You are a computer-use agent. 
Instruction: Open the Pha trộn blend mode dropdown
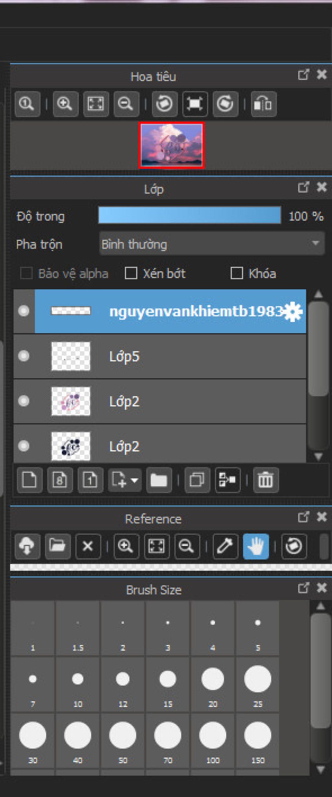pyautogui.click(x=212, y=244)
